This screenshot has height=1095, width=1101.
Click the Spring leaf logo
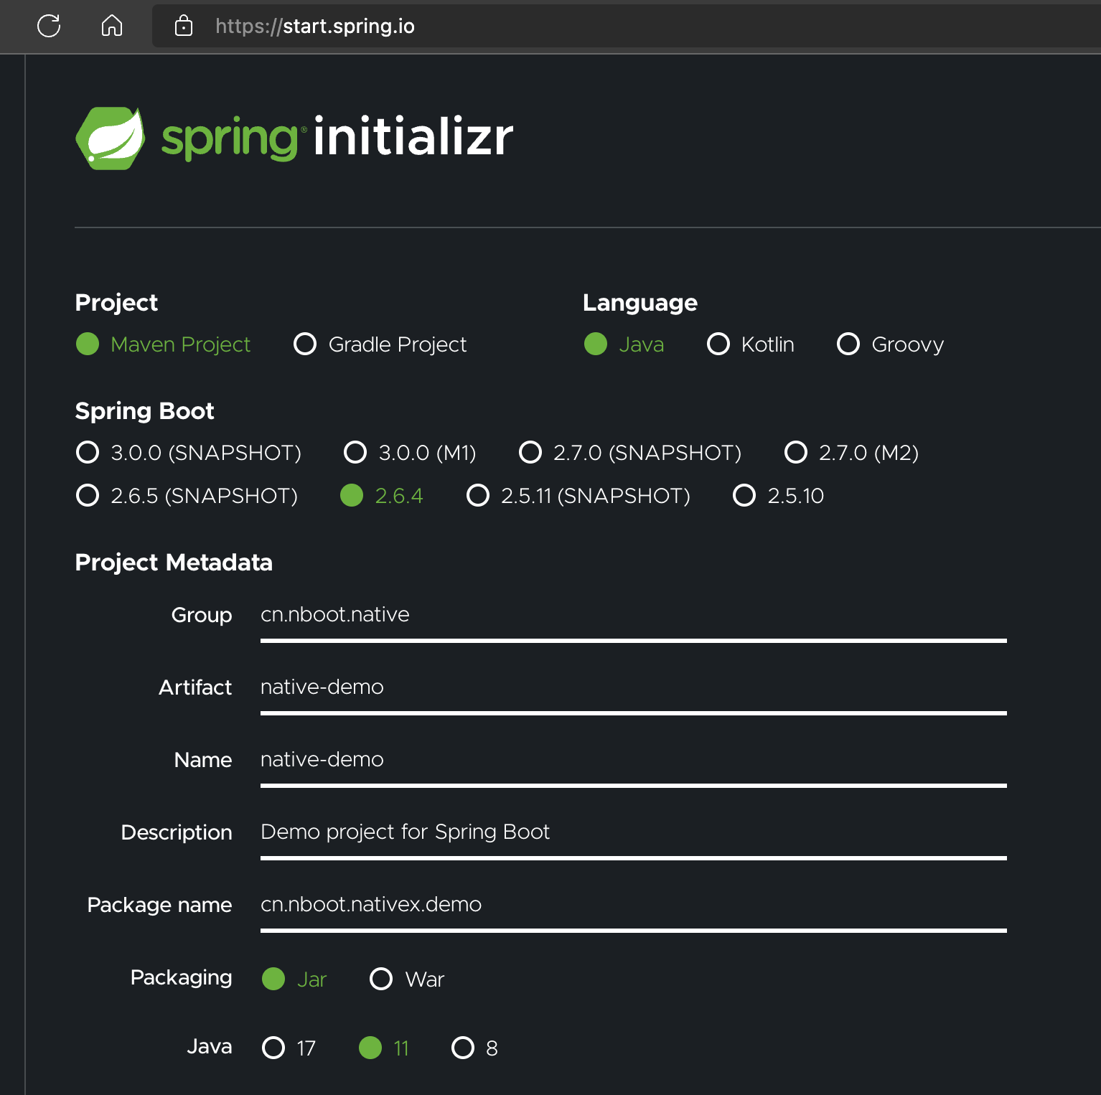111,138
